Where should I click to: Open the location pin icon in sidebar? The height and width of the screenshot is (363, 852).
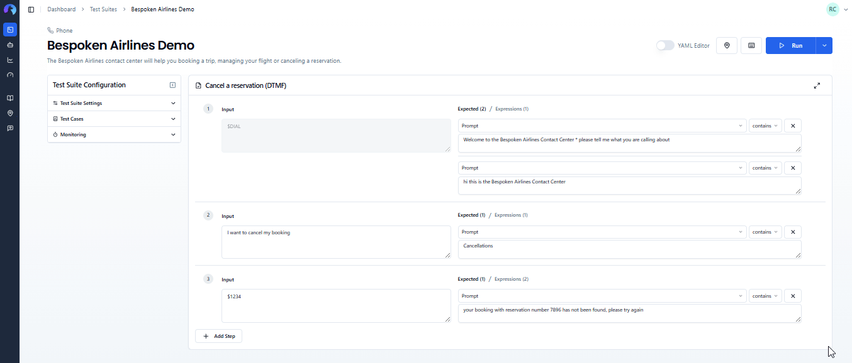click(10, 113)
